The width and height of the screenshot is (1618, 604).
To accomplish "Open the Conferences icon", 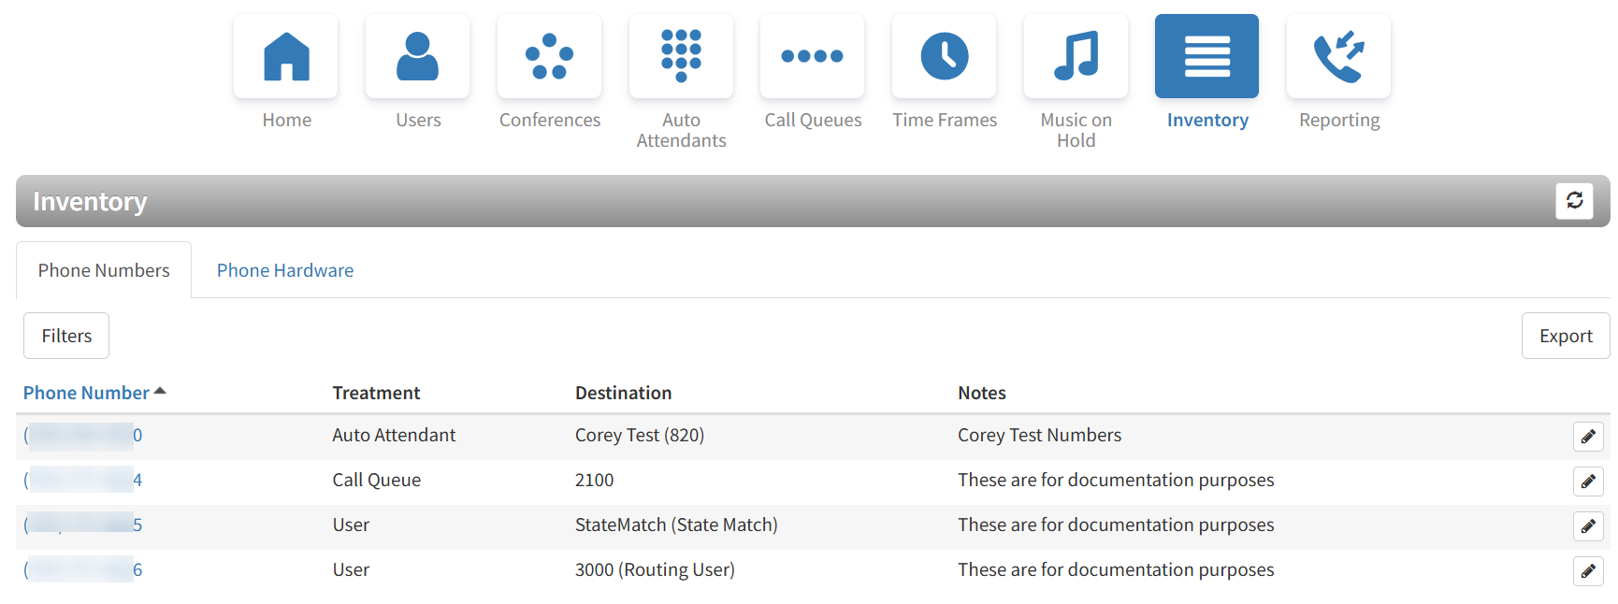I will (x=550, y=56).
